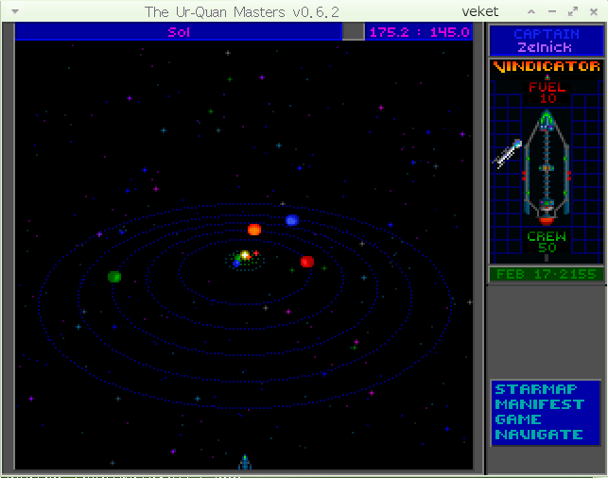Click the flagship at the bottom edge

pos(245,462)
